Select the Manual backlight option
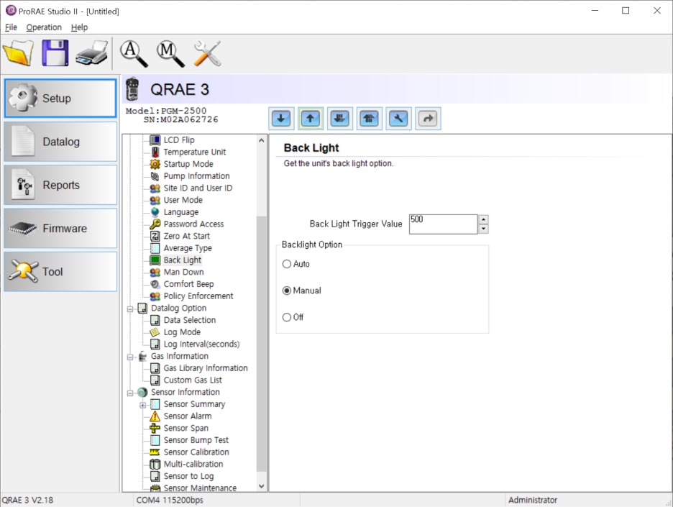The width and height of the screenshot is (673, 507). click(x=287, y=291)
